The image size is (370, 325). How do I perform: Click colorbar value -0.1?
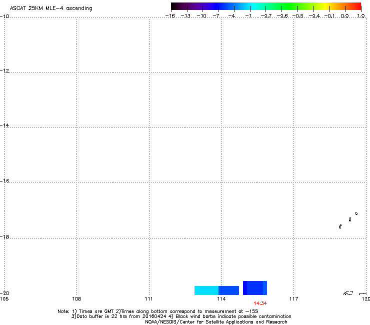click(x=329, y=16)
